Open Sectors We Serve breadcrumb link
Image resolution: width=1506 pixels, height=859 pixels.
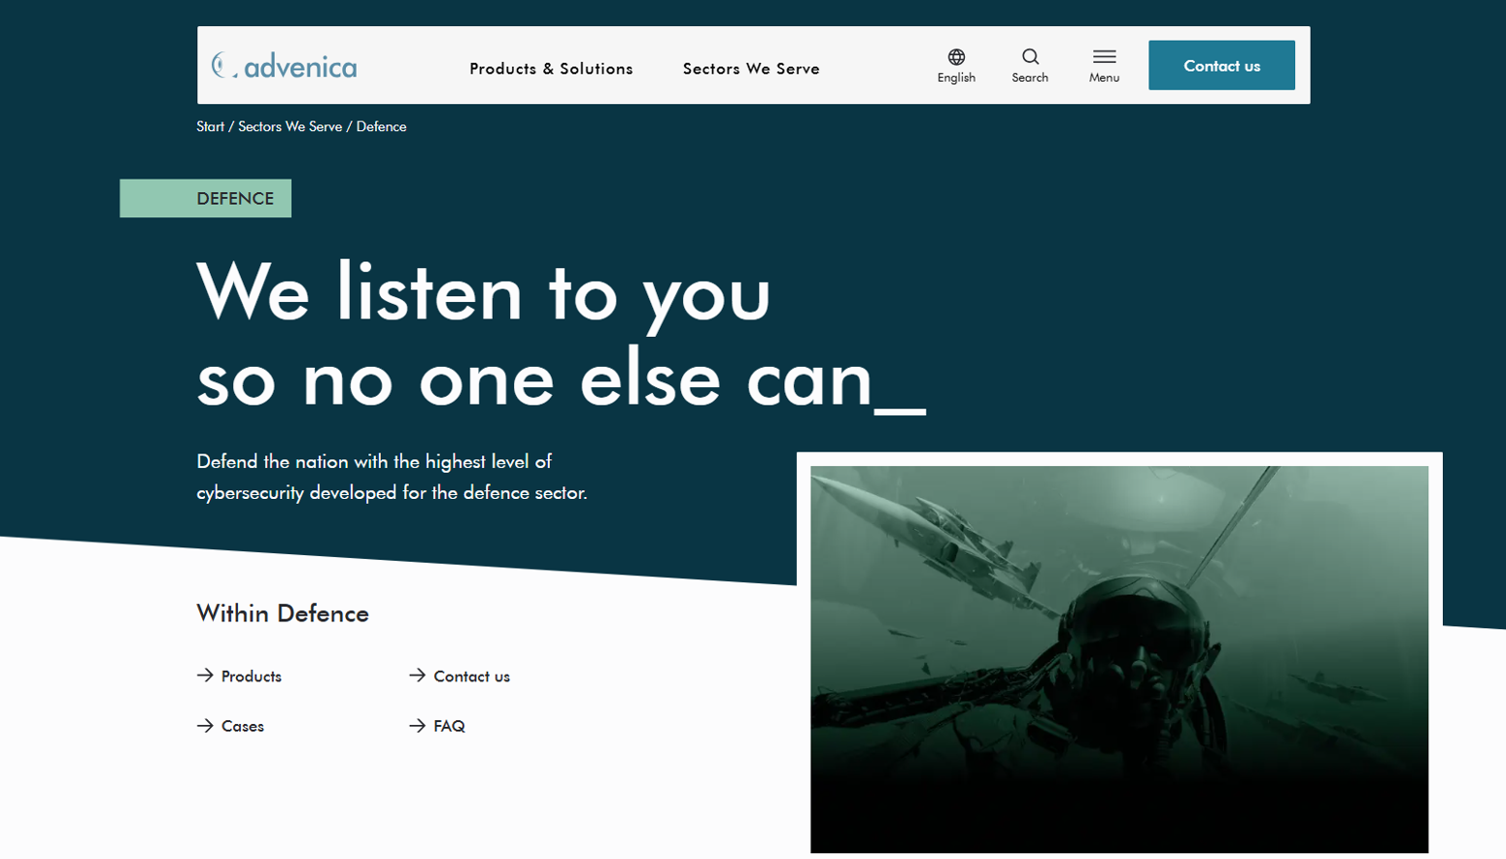pyautogui.click(x=290, y=126)
